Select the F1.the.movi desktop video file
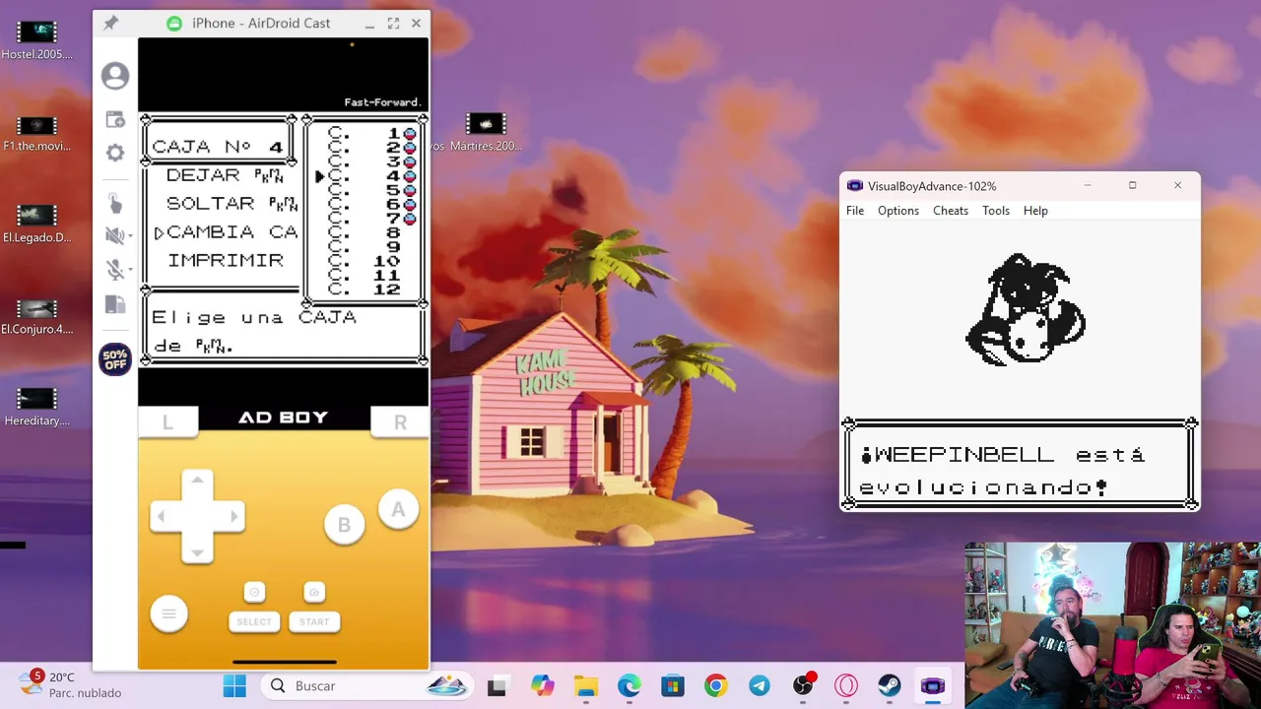Viewport: 1261px width, 709px height. click(x=36, y=133)
